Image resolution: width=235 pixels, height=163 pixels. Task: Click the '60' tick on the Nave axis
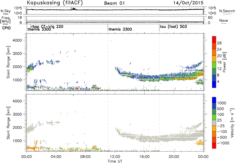[210, 18]
